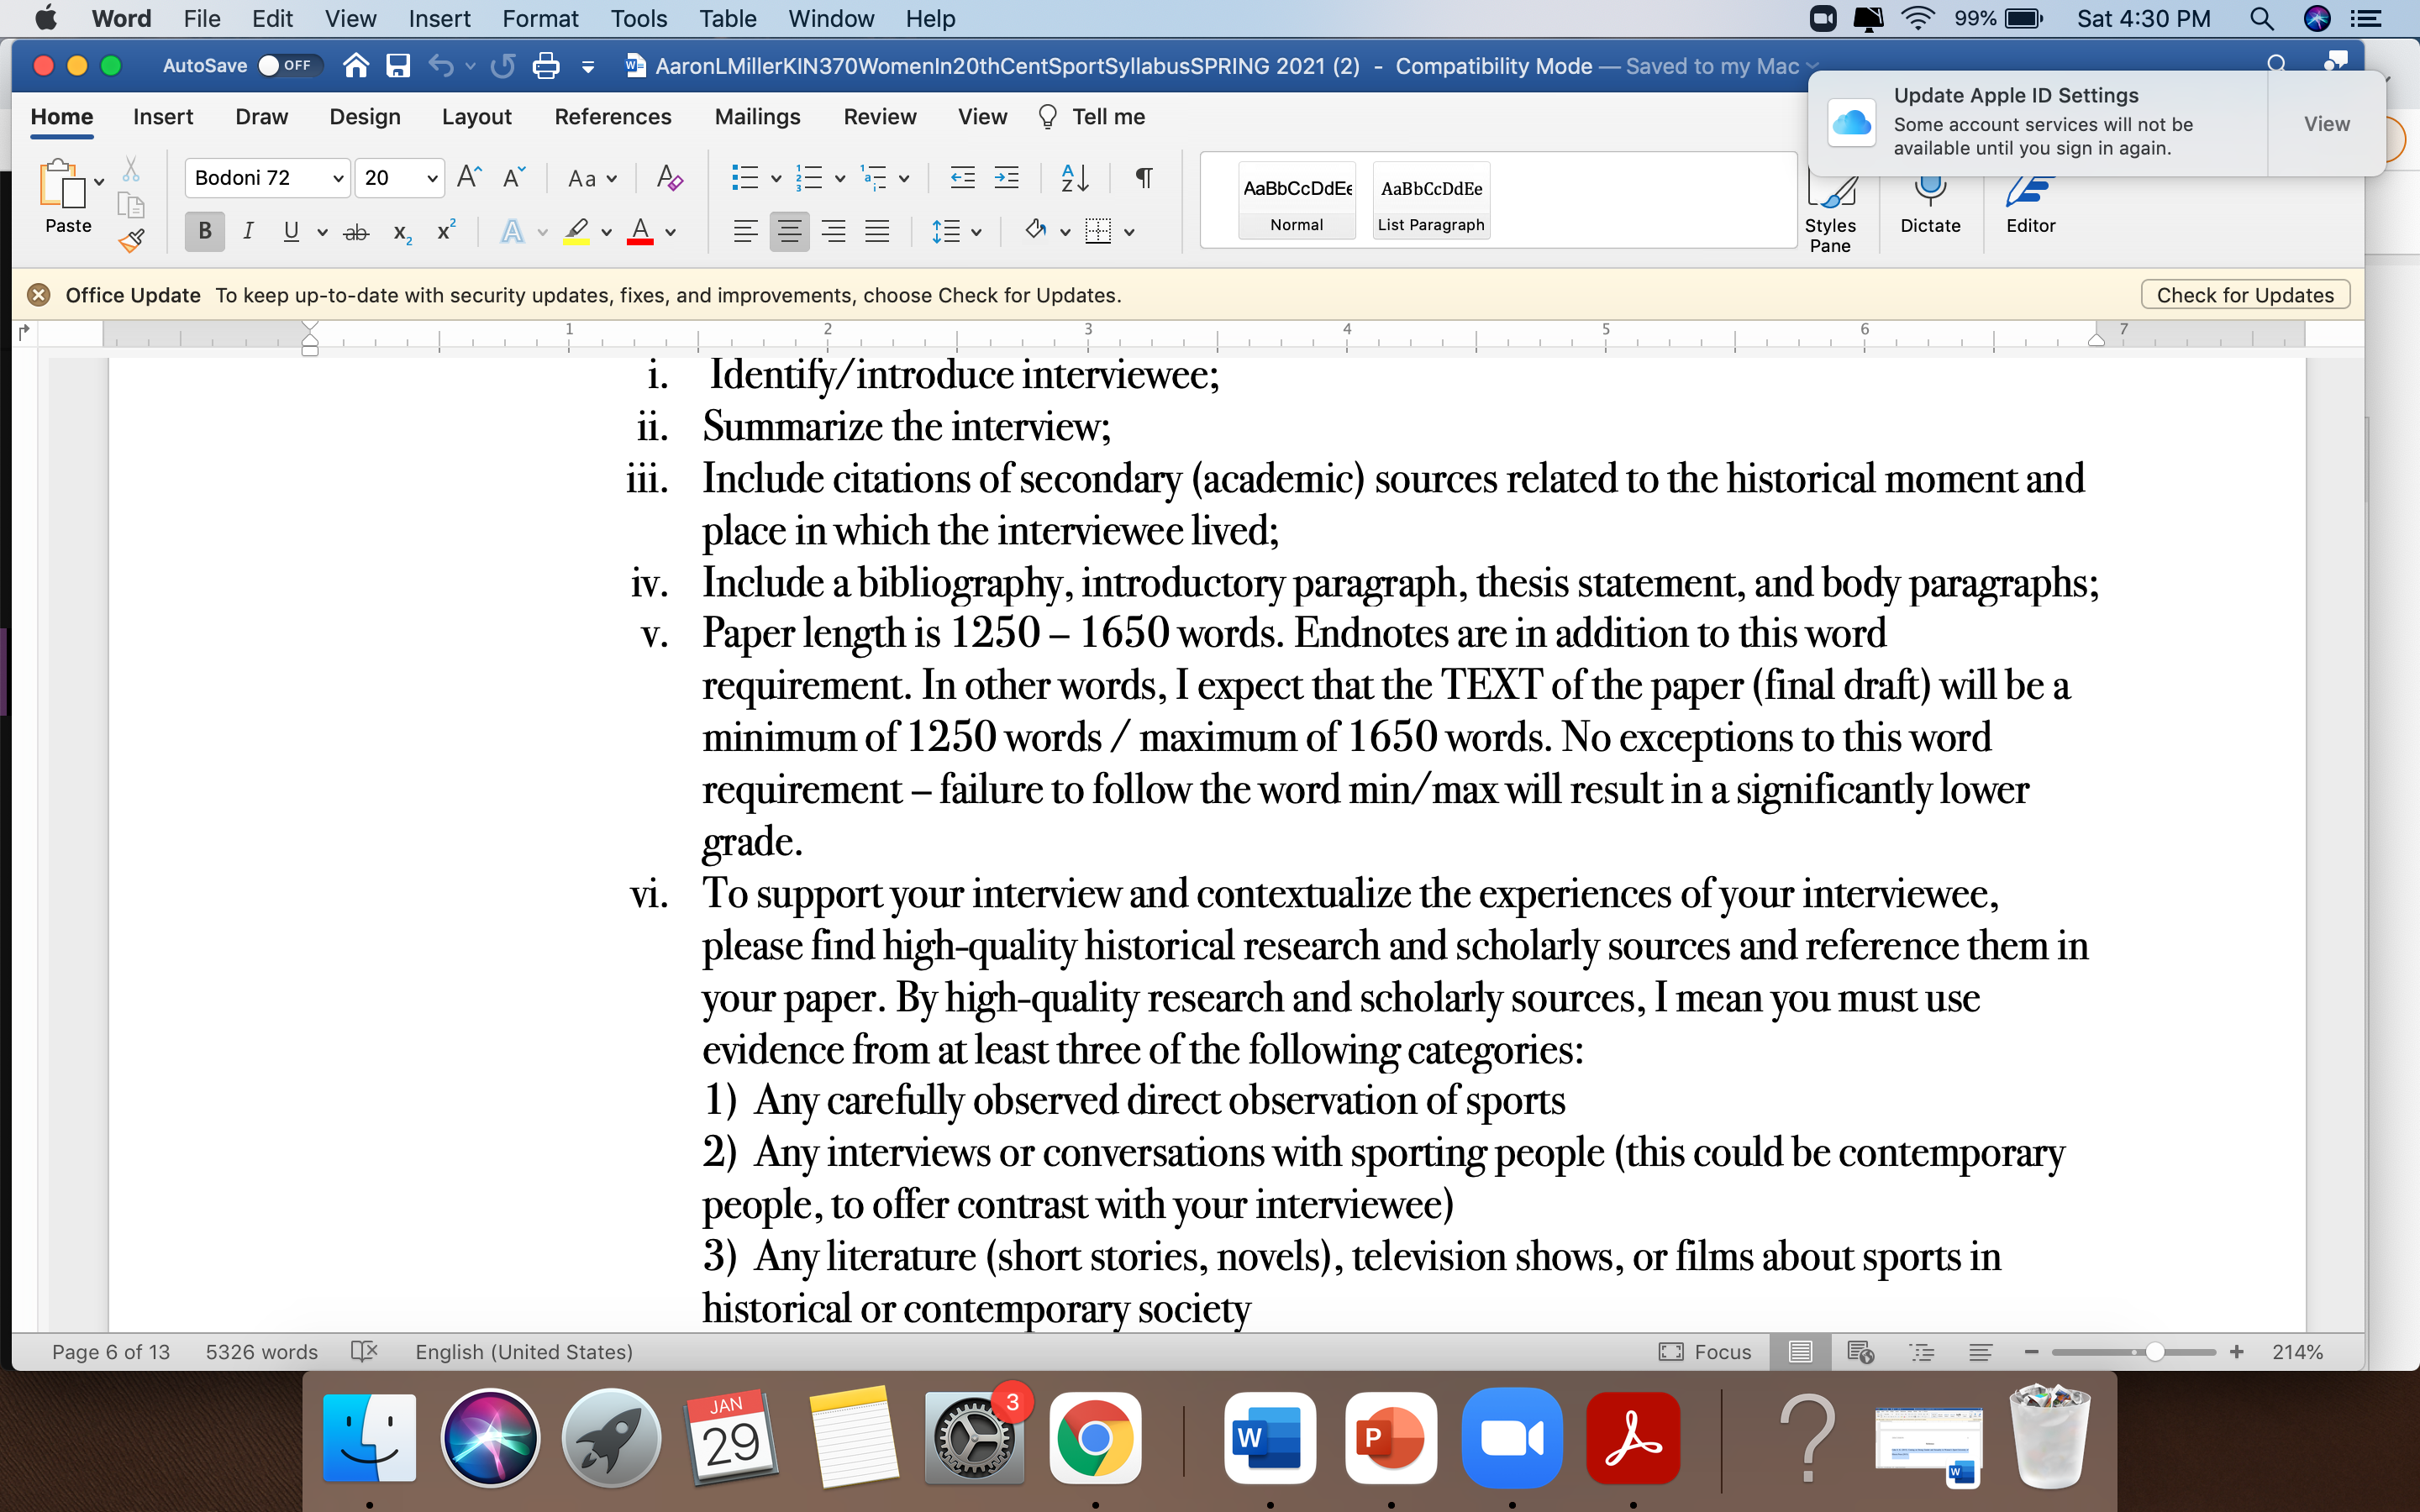Screen dimensions: 2420x1512
Task: Open the Format menu in the menu bar
Action: point(540,19)
